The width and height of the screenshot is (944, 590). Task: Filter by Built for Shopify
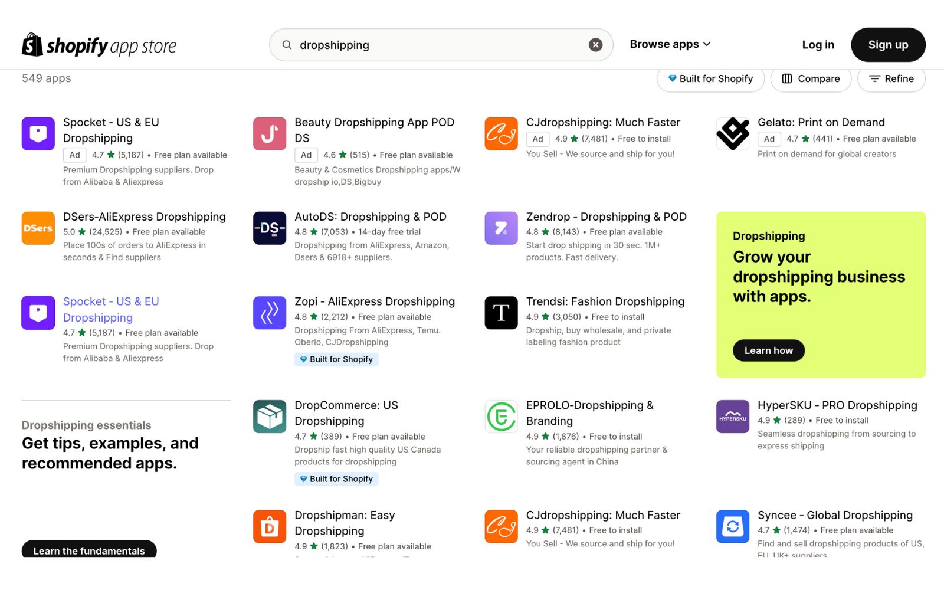tap(710, 79)
